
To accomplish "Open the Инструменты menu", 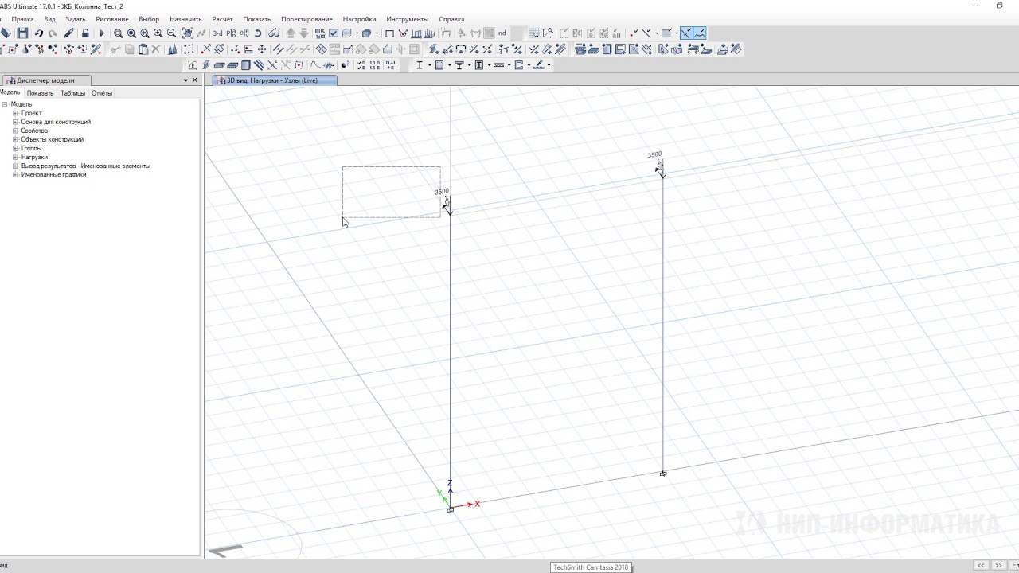I will pyautogui.click(x=407, y=19).
